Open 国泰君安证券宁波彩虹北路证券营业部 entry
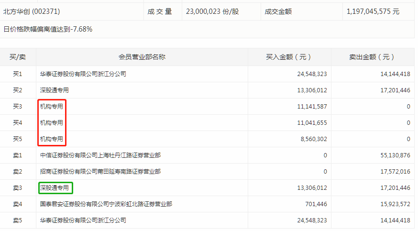Screen dimensions: 418x231 coord(106,204)
